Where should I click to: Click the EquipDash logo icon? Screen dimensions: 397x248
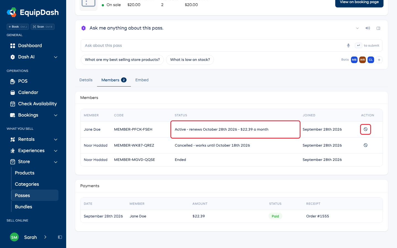click(12, 12)
